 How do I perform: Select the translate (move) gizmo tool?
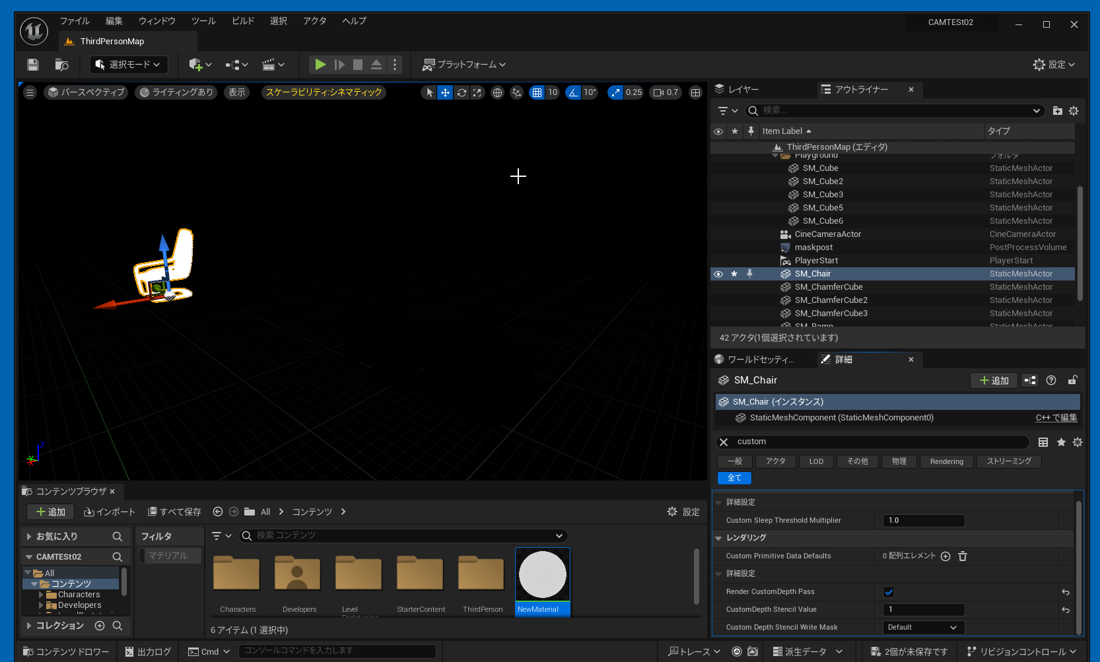[446, 92]
